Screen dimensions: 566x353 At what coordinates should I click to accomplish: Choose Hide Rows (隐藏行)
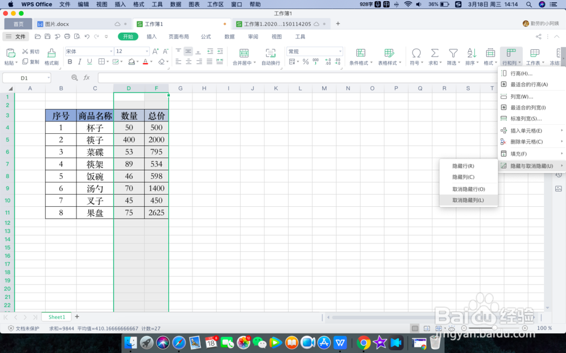click(x=469, y=166)
